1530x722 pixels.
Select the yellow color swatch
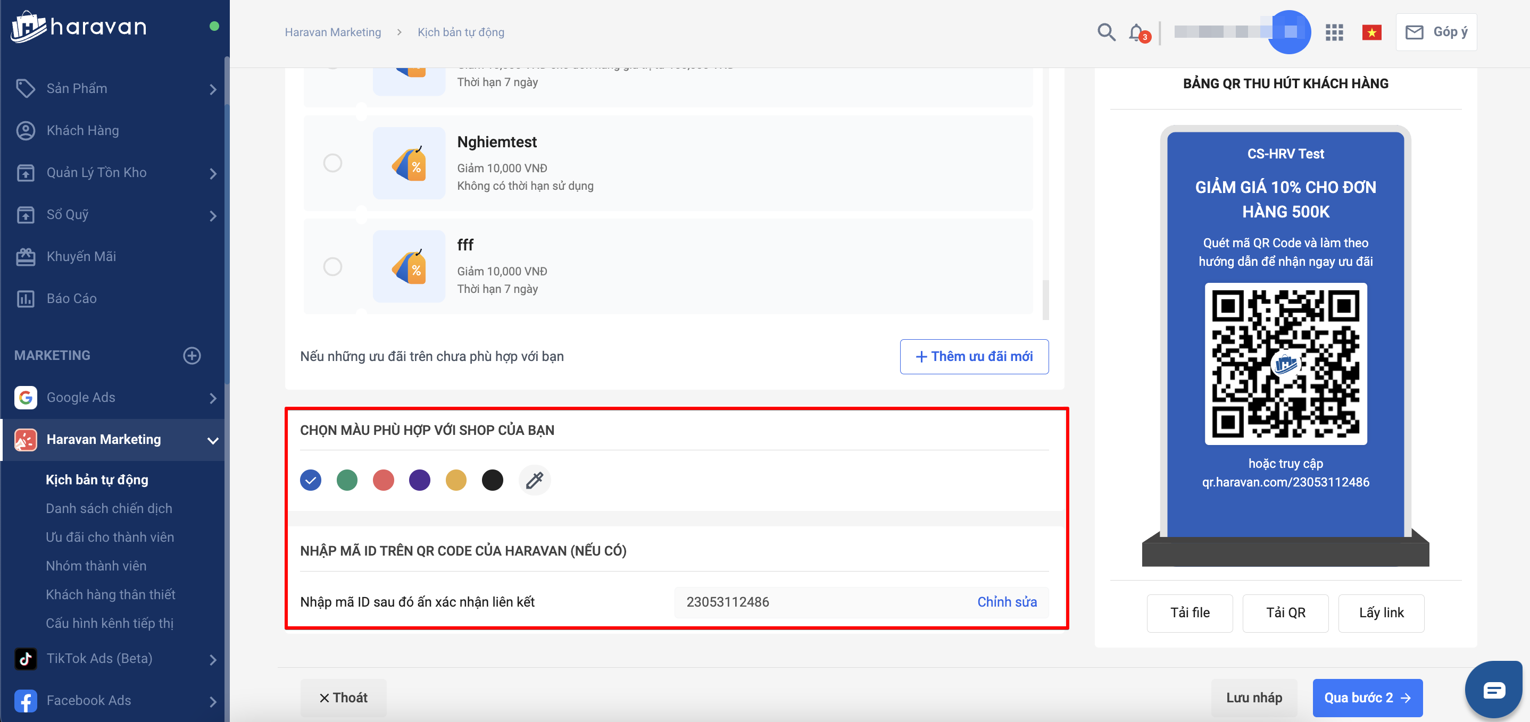(x=455, y=480)
